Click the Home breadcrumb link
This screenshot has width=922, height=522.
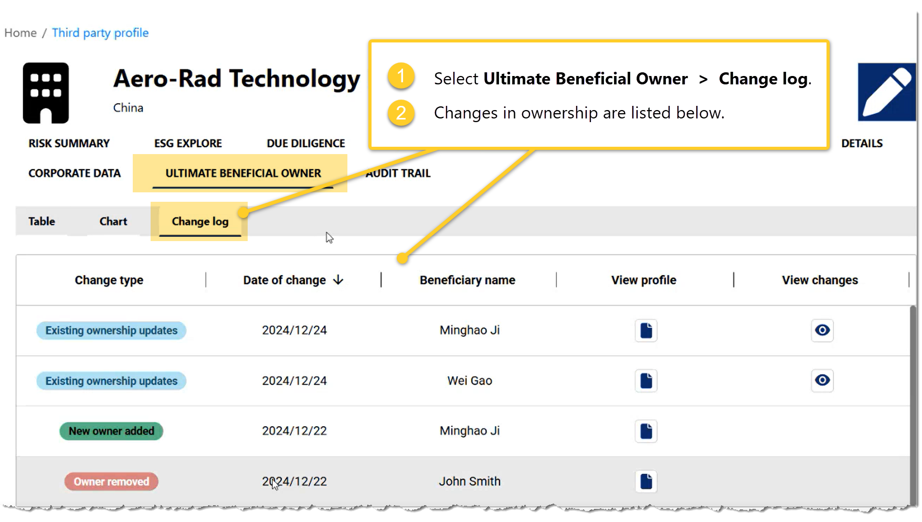click(x=19, y=32)
